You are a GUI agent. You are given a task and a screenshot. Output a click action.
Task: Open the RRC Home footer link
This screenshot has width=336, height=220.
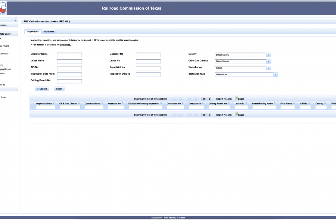coord(169,217)
